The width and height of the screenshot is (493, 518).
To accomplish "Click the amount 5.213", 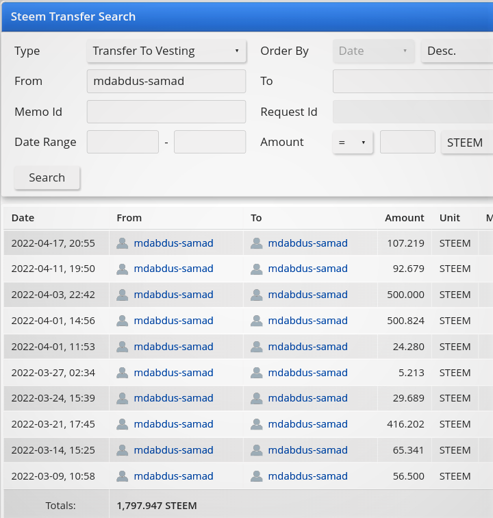I will pyautogui.click(x=411, y=373).
